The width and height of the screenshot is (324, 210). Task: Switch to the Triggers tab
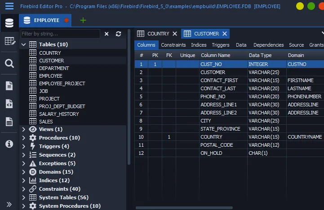[221, 45]
